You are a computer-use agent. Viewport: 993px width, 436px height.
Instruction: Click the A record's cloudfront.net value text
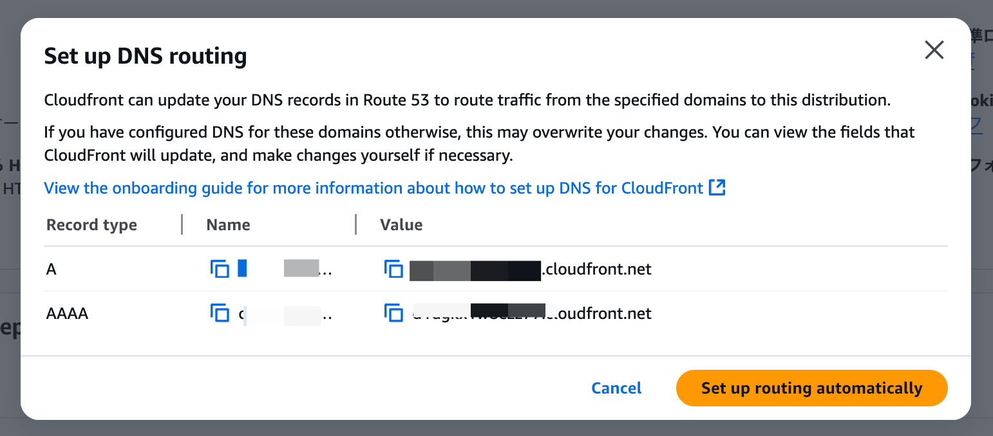pos(531,269)
